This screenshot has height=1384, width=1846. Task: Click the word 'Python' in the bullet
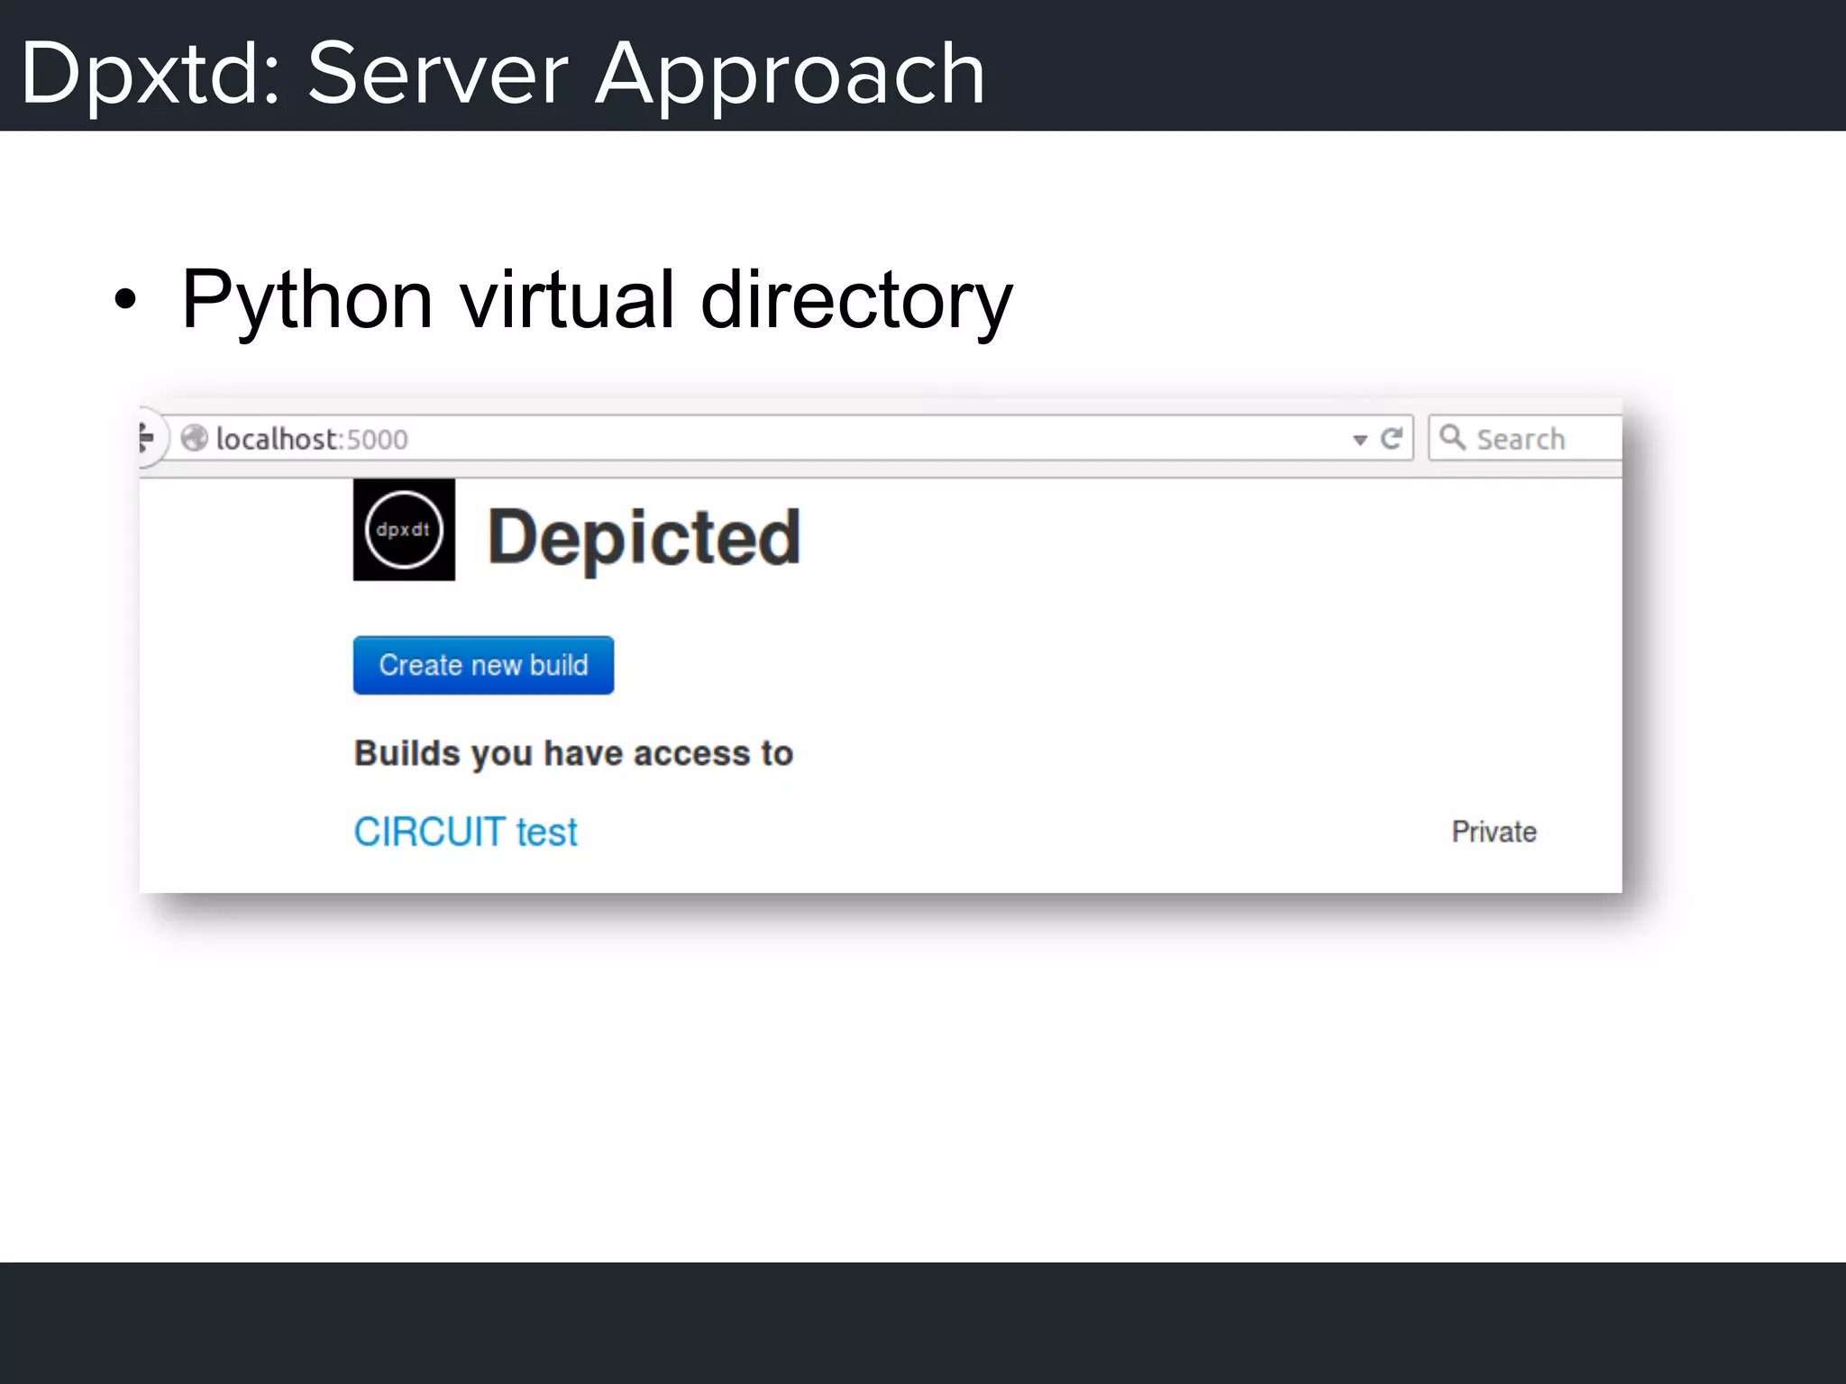306,300
